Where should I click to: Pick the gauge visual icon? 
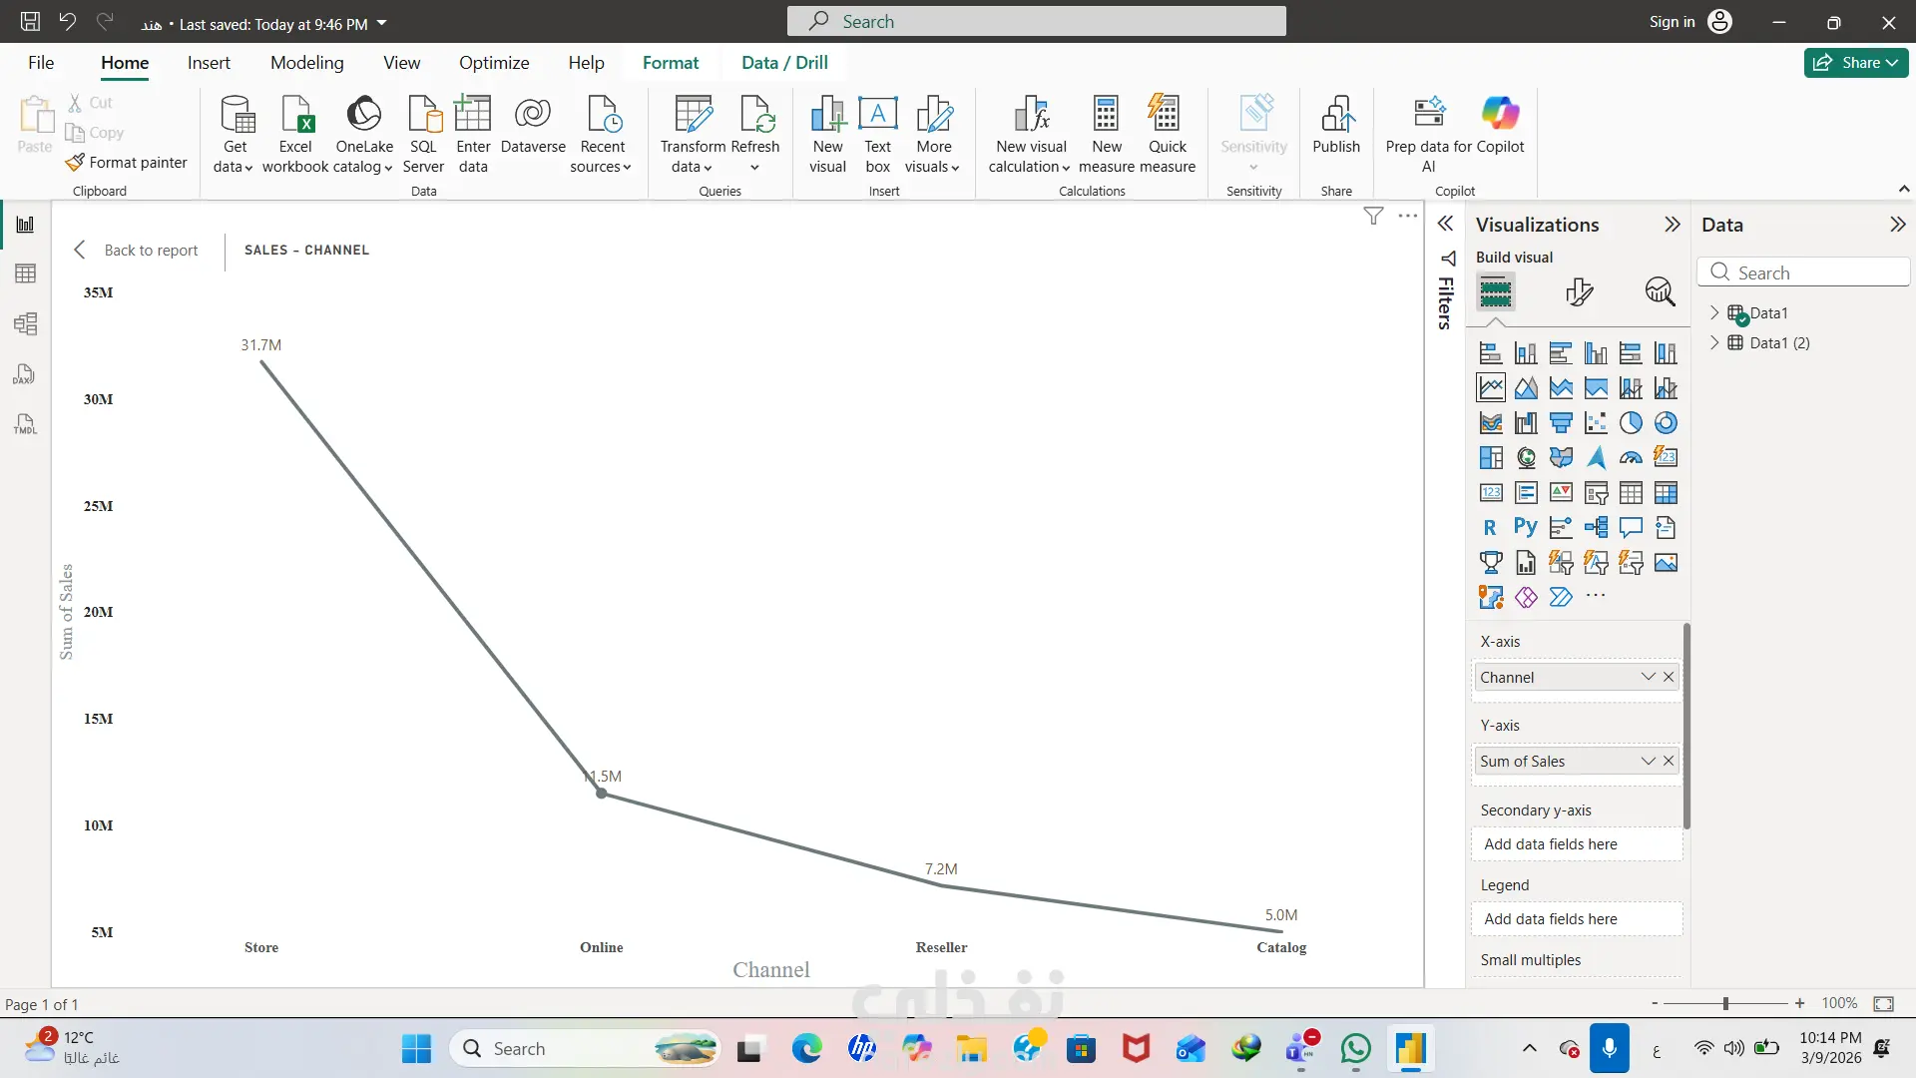pyautogui.click(x=1631, y=458)
